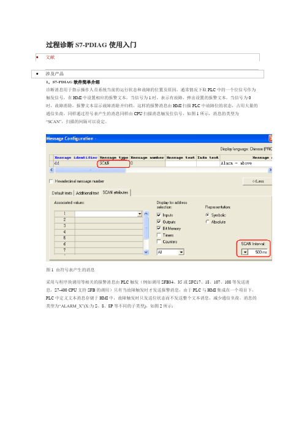Image resolution: width=304 pixels, height=430 pixels.
Task: Uncheck the Inputs checkbox
Action: 159,215
